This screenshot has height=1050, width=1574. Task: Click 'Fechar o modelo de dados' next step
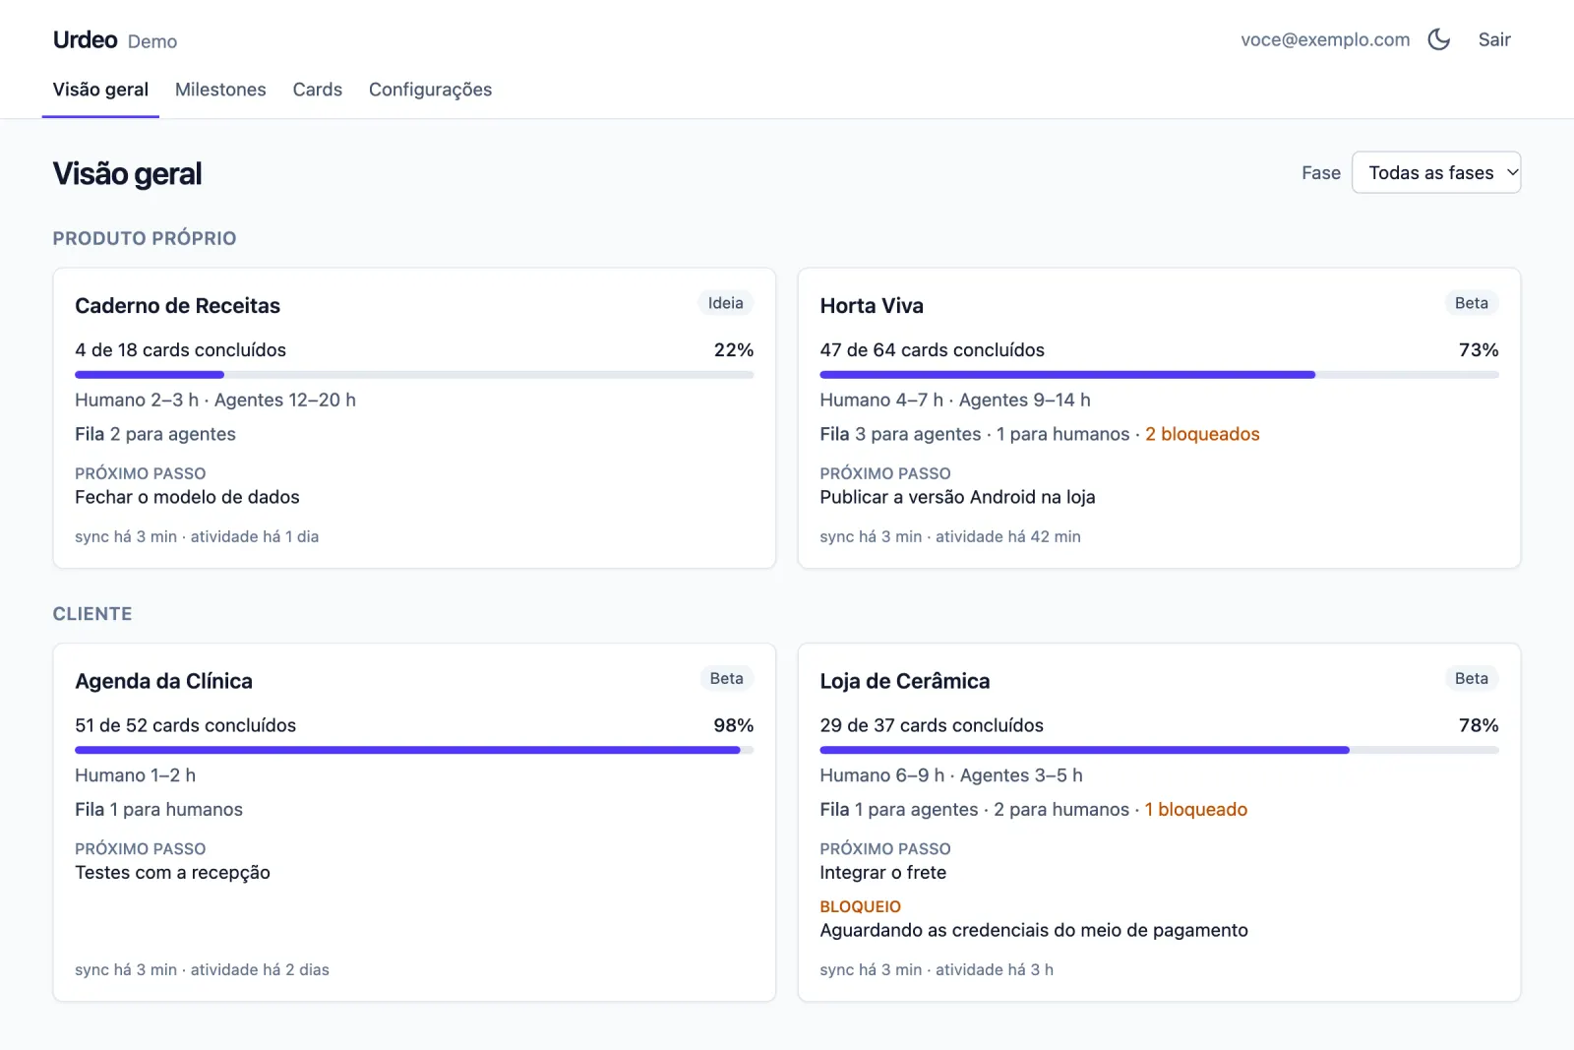(187, 497)
